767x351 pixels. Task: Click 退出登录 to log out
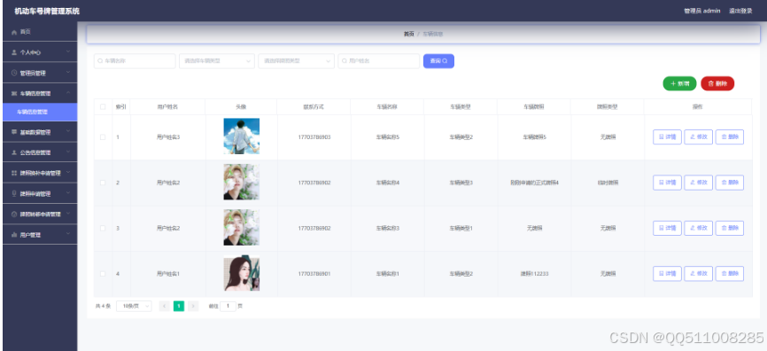pyautogui.click(x=740, y=11)
